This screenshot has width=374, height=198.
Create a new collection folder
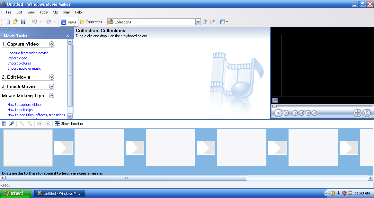(212, 22)
